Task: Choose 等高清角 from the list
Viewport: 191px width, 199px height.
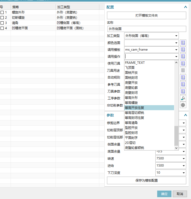Action: tap(149, 123)
